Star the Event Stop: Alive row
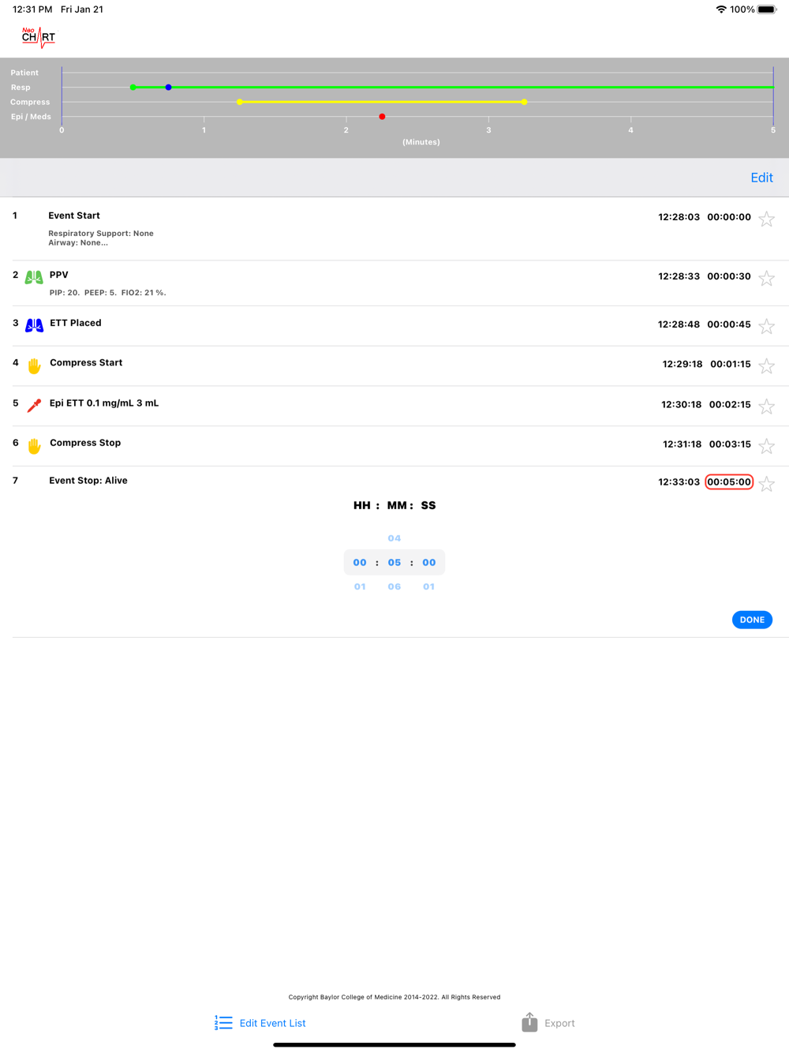 click(767, 484)
